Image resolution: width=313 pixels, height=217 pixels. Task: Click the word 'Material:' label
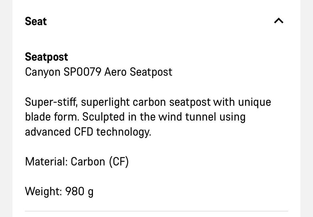(46, 162)
